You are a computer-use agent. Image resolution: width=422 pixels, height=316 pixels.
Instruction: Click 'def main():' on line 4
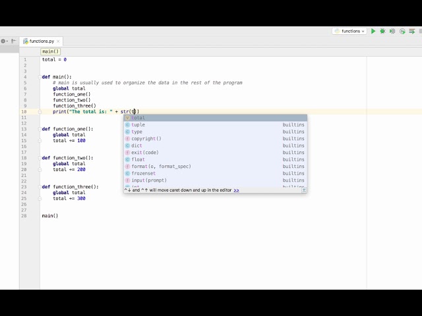57,77
